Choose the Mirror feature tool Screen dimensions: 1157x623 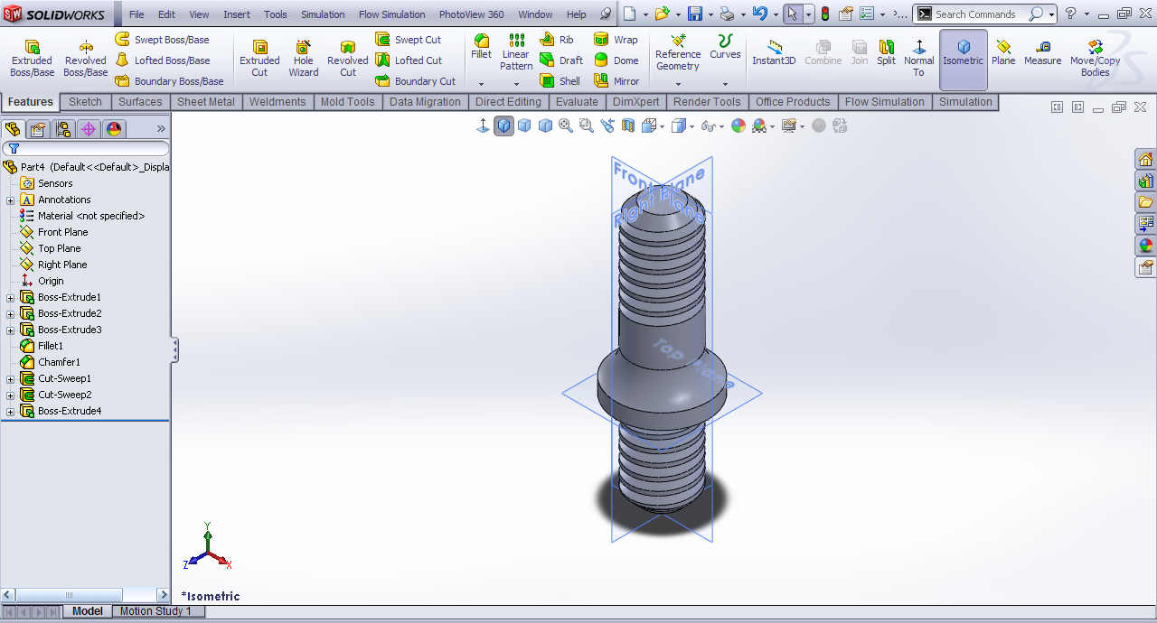[616, 81]
